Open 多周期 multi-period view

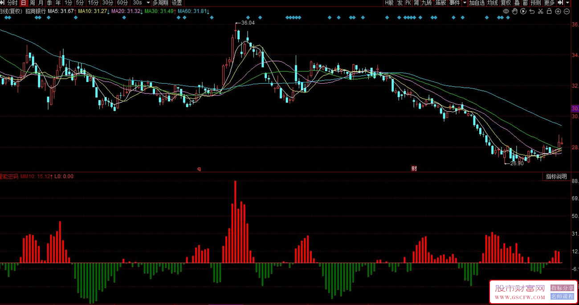160,3
